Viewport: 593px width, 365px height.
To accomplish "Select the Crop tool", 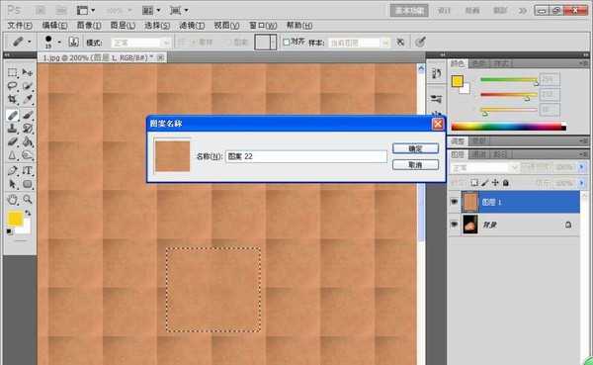I will coord(13,100).
